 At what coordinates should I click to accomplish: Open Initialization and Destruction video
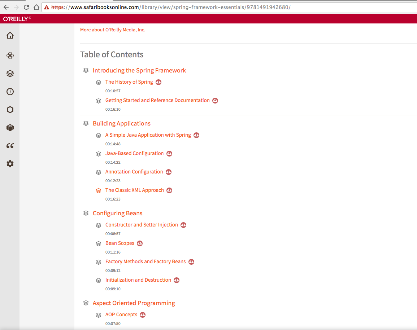click(x=138, y=280)
